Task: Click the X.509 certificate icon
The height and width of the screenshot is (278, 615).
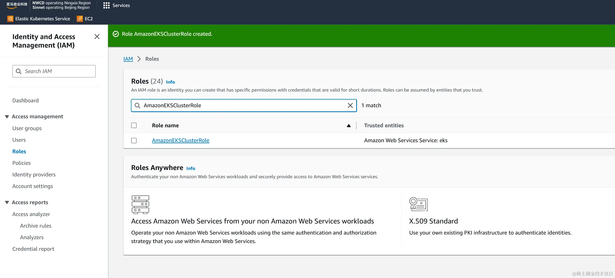Action: click(418, 204)
